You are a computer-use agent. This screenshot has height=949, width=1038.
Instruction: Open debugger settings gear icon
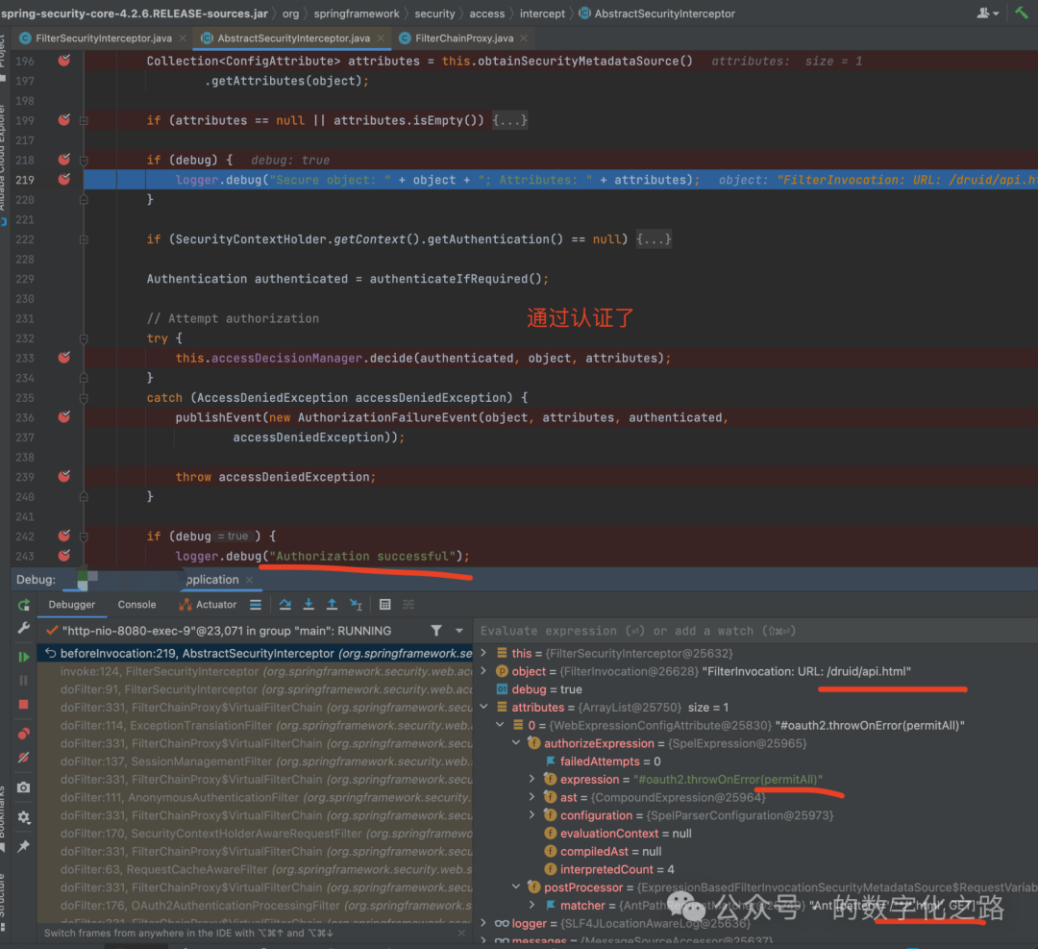pyautogui.click(x=24, y=817)
